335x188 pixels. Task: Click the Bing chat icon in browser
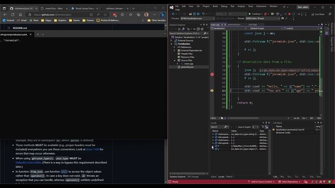[x=162, y=15]
